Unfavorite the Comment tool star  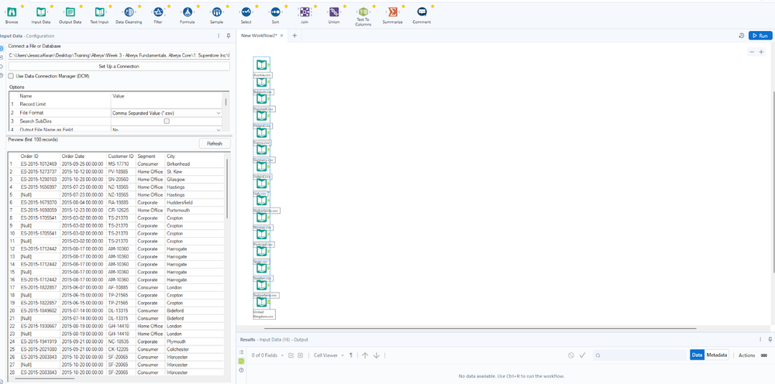432,6
